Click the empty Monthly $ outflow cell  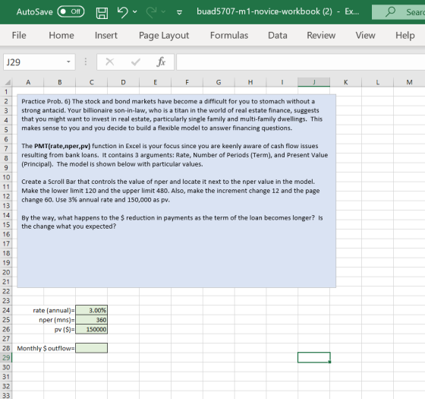pyautogui.click(x=92, y=348)
